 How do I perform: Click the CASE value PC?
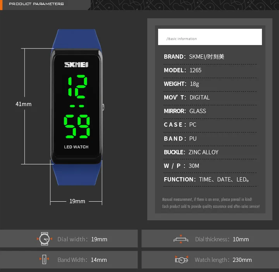[x=193, y=125]
